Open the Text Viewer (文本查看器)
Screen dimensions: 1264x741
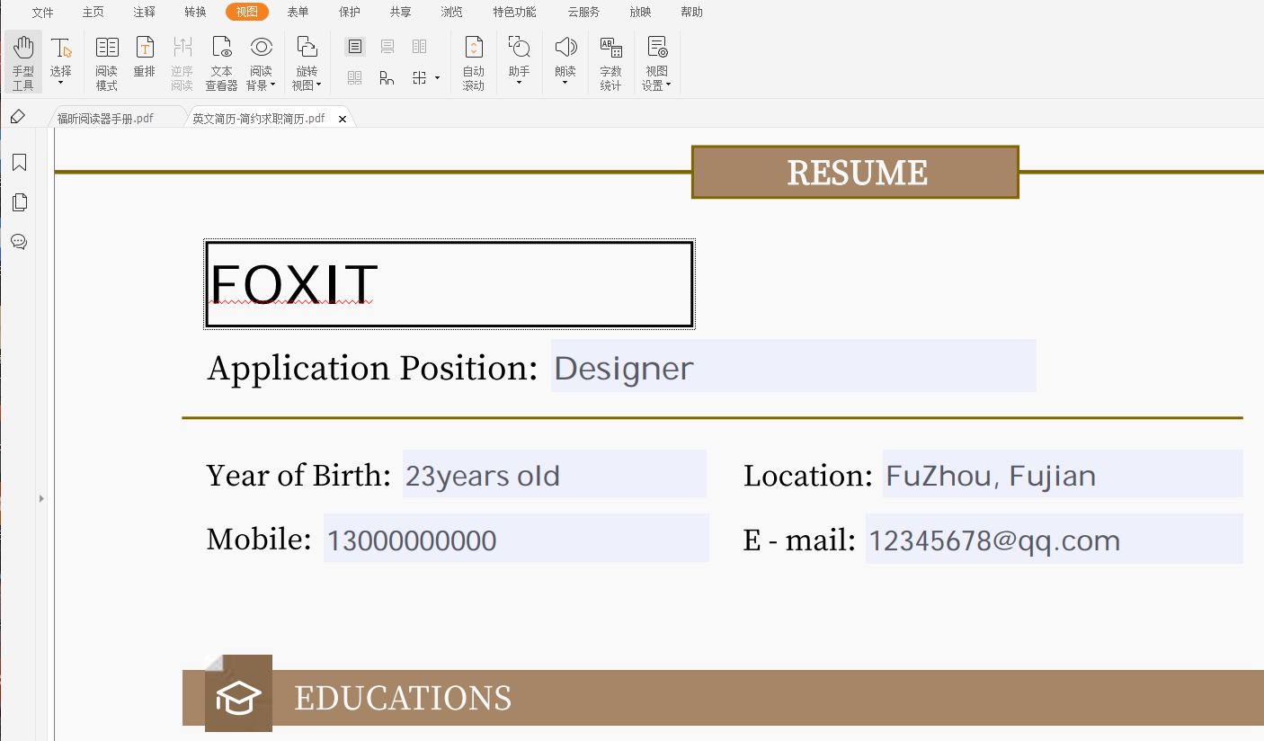tap(221, 59)
